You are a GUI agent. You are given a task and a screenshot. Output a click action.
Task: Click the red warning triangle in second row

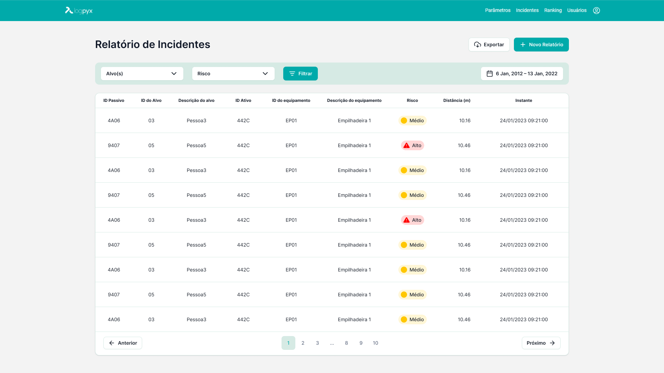(x=406, y=145)
